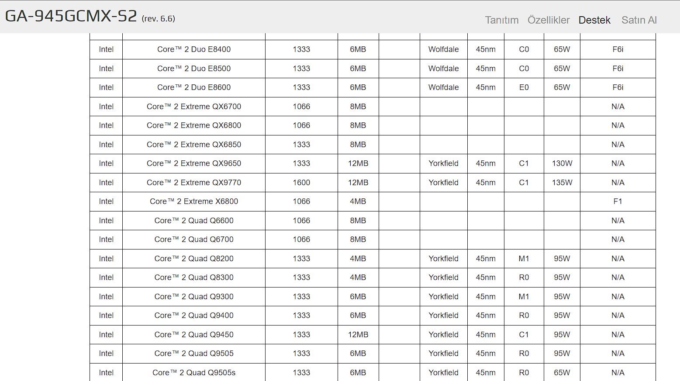Open the Tanıtım tab
Image resolution: width=680 pixels, height=381 pixels.
point(502,20)
